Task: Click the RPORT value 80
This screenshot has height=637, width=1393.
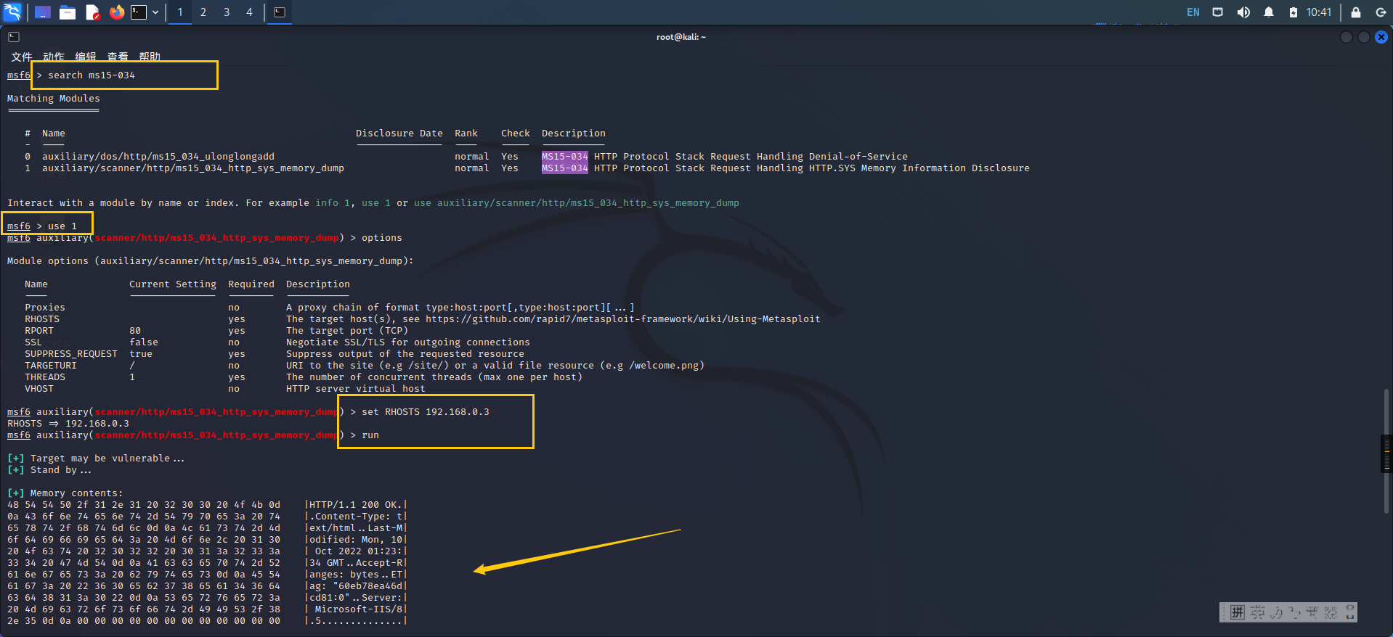Action: tap(135, 331)
